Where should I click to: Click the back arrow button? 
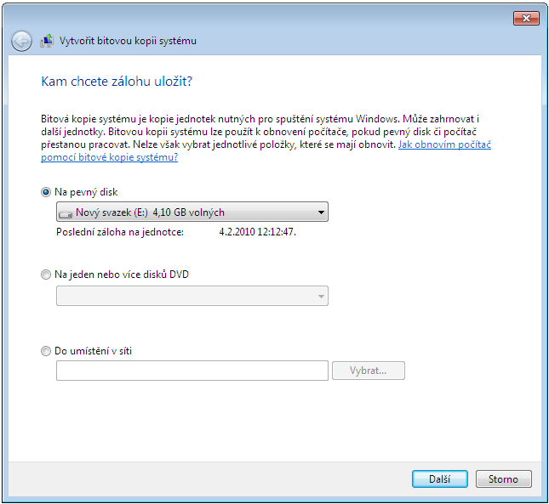point(21,41)
